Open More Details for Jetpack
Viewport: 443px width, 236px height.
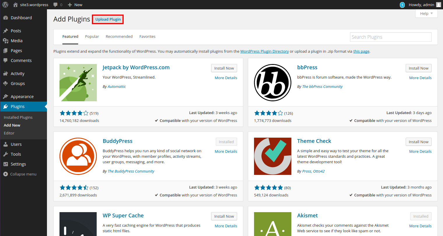(226, 78)
